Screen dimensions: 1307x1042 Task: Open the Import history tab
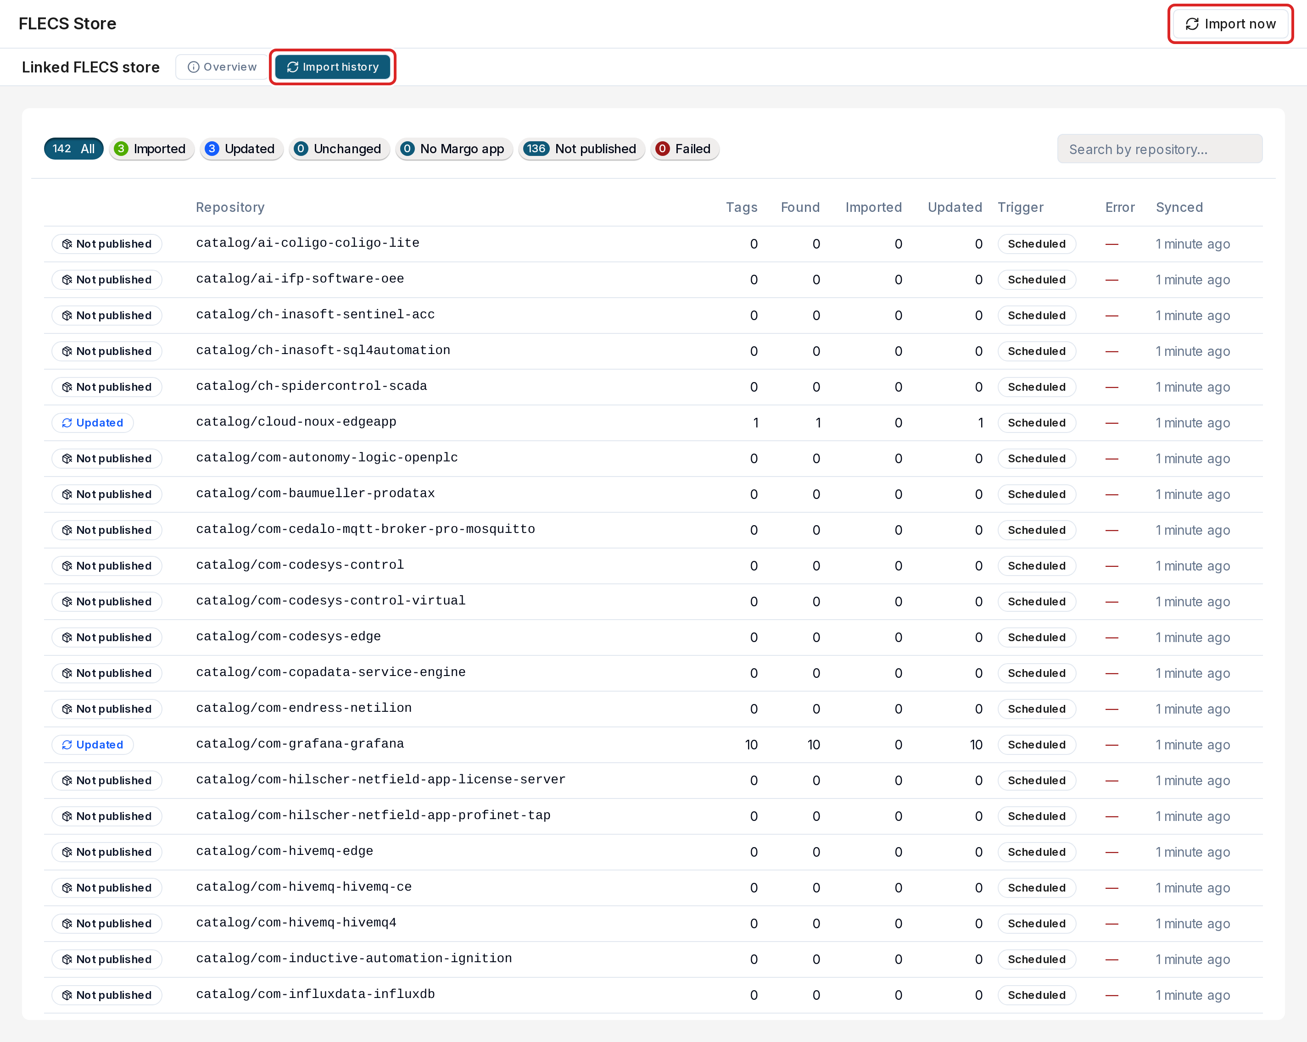click(x=333, y=67)
